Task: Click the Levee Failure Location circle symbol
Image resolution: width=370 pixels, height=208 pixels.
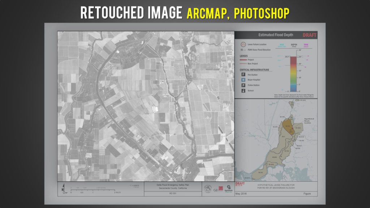Action: (243, 44)
